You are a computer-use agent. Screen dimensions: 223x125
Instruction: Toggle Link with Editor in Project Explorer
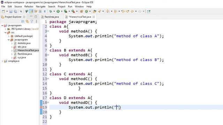click(x=27, y=22)
